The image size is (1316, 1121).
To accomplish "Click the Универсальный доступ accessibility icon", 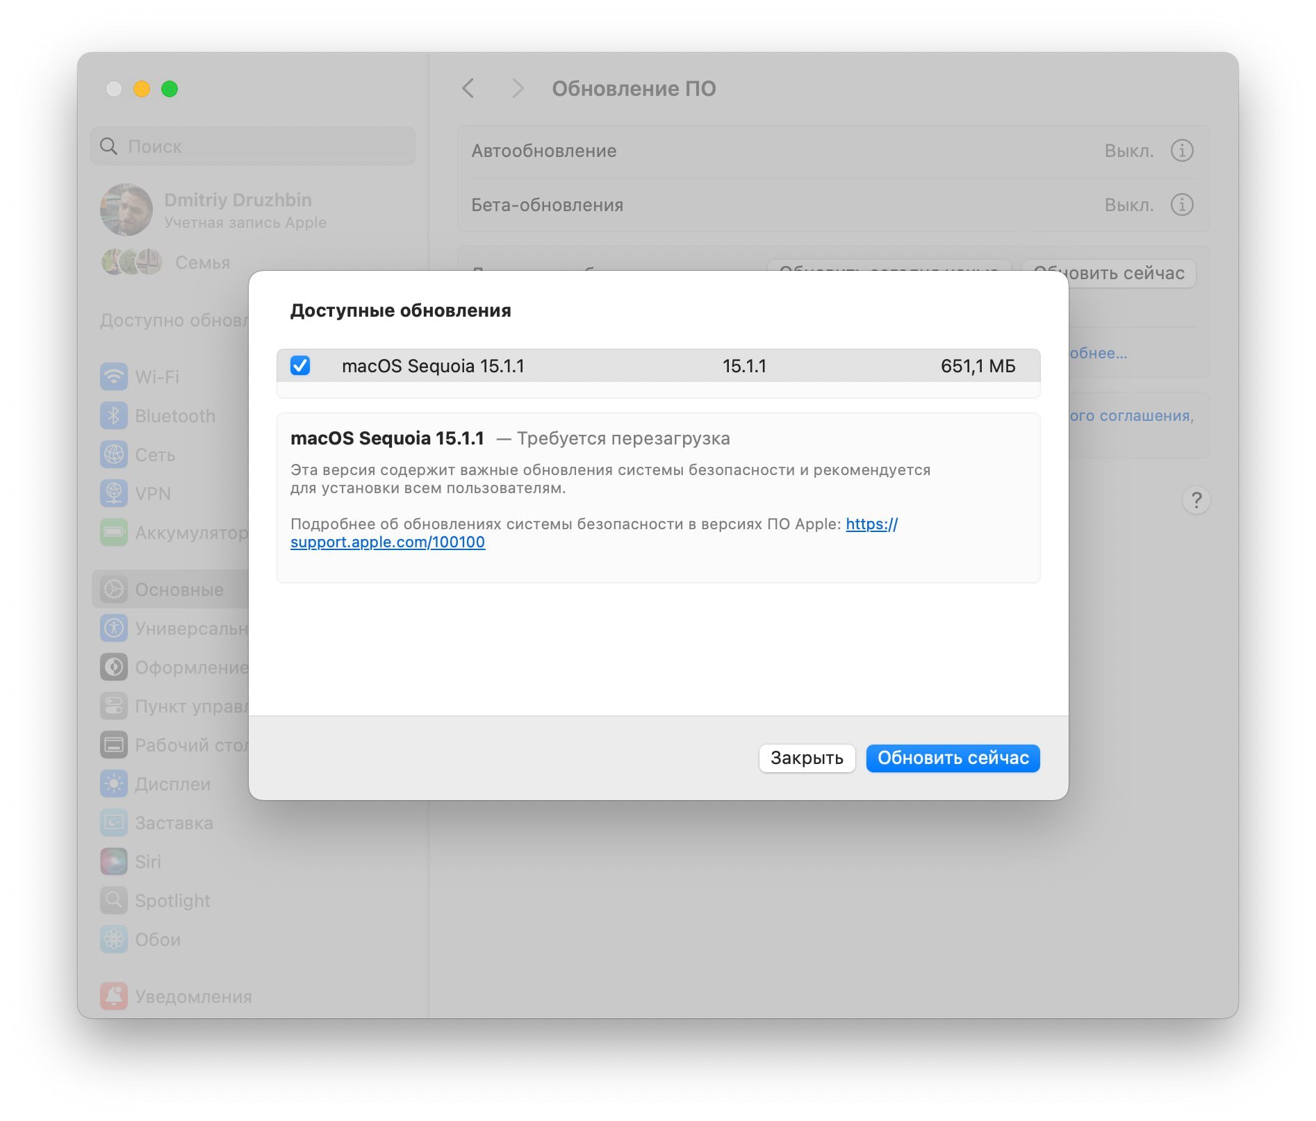I will coord(114,629).
